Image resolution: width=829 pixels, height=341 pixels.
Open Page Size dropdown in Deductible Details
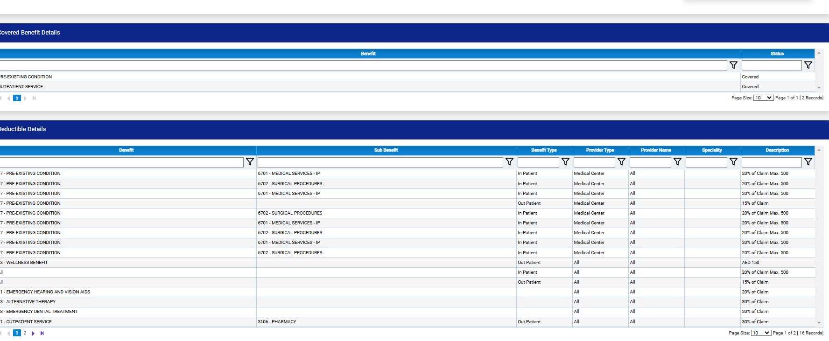click(761, 333)
